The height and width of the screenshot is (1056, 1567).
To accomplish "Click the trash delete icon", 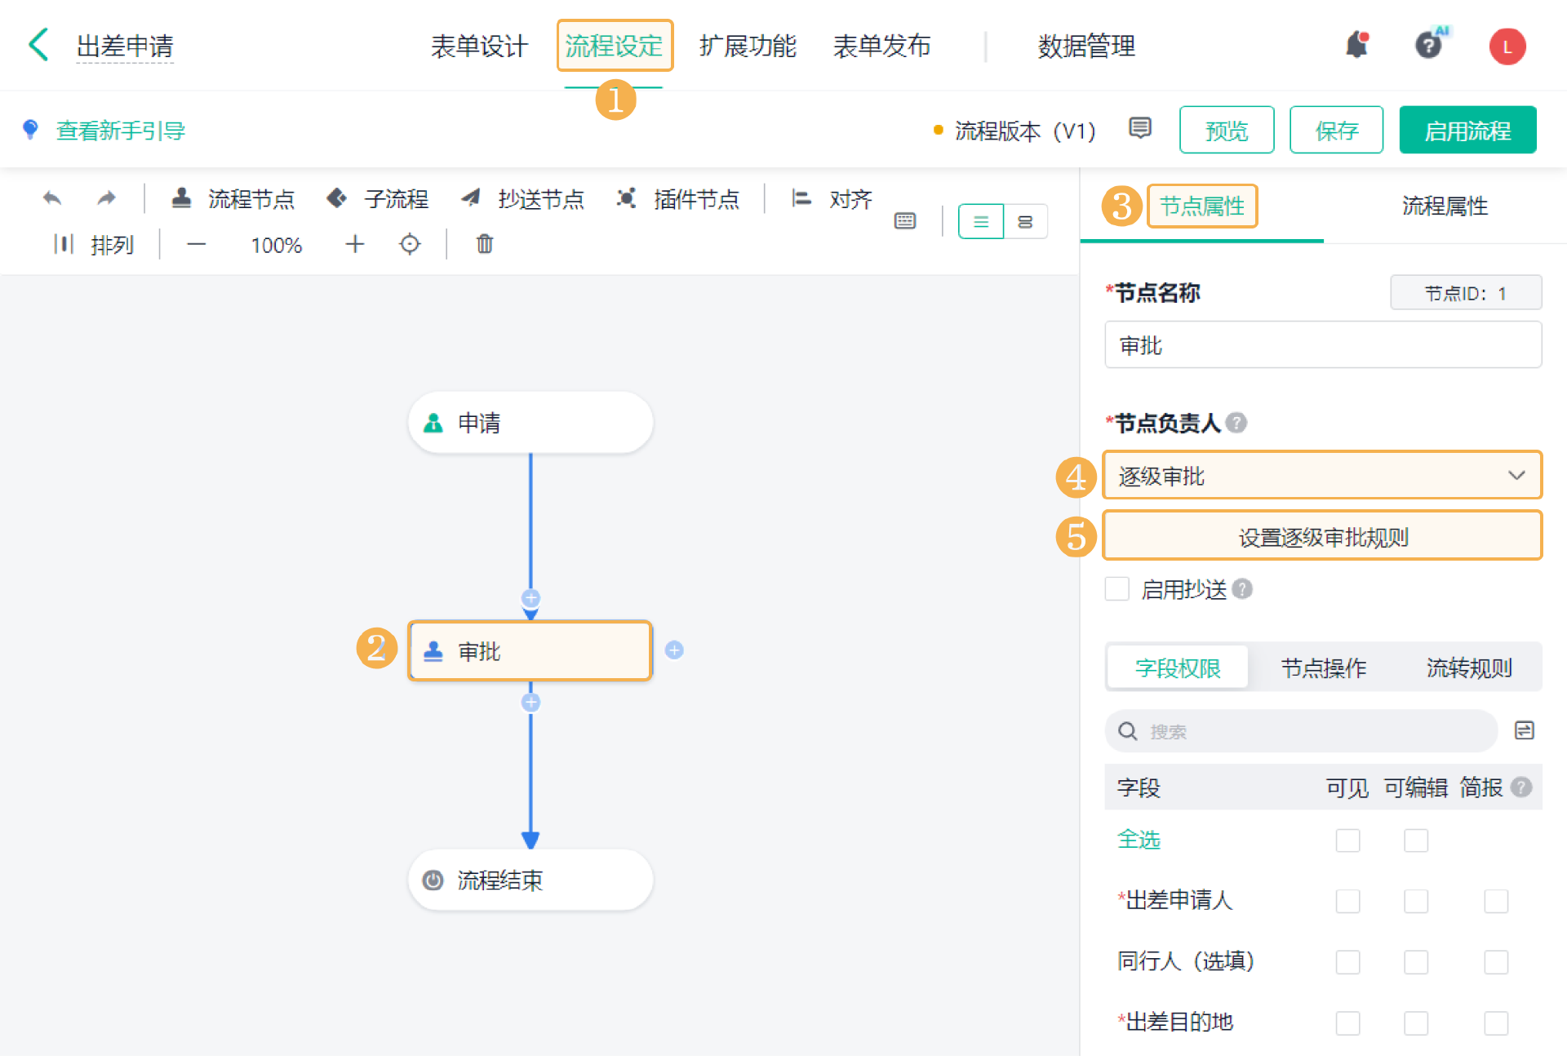I will [x=484, y=244].
